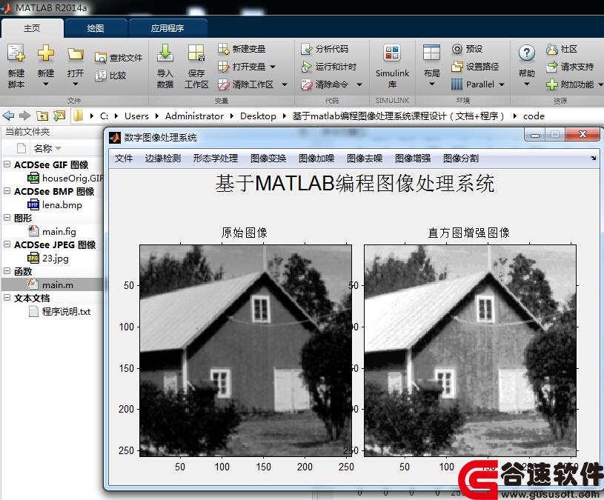Screen dimensions: 604x500
Task: Click the Help (帮助) question mark icon
Action: 527,53
